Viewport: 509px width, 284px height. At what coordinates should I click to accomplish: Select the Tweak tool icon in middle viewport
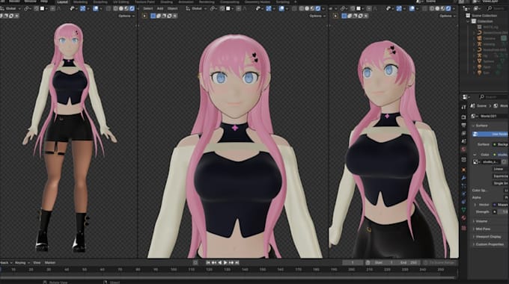click(x=144, y=16)
